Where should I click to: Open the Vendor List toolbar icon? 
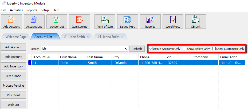point(57,22)
